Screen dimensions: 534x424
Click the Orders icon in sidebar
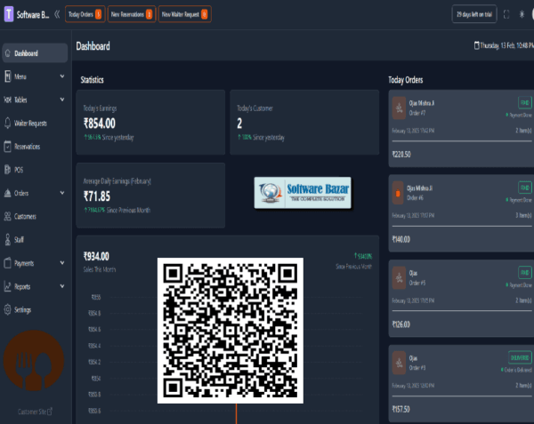(7, 193)
